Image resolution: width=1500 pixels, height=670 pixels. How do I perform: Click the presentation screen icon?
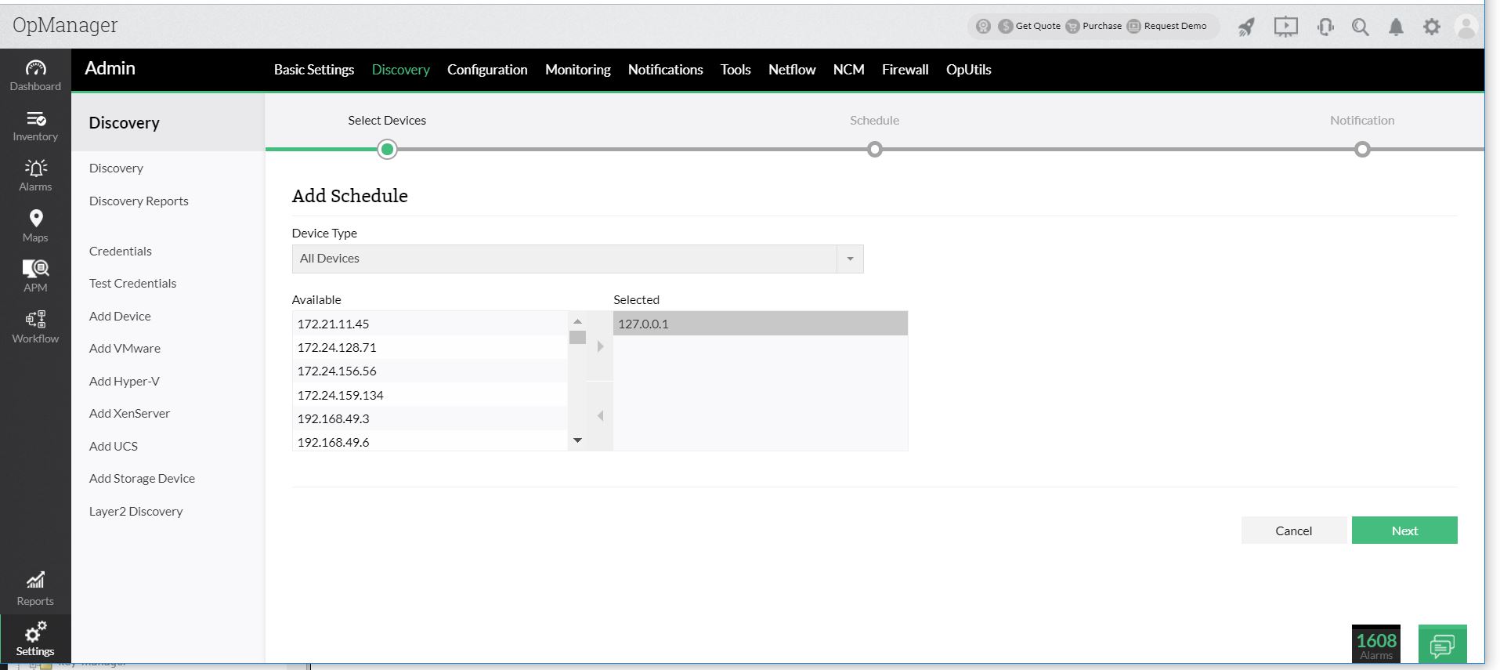click(x=1285, y=27)
